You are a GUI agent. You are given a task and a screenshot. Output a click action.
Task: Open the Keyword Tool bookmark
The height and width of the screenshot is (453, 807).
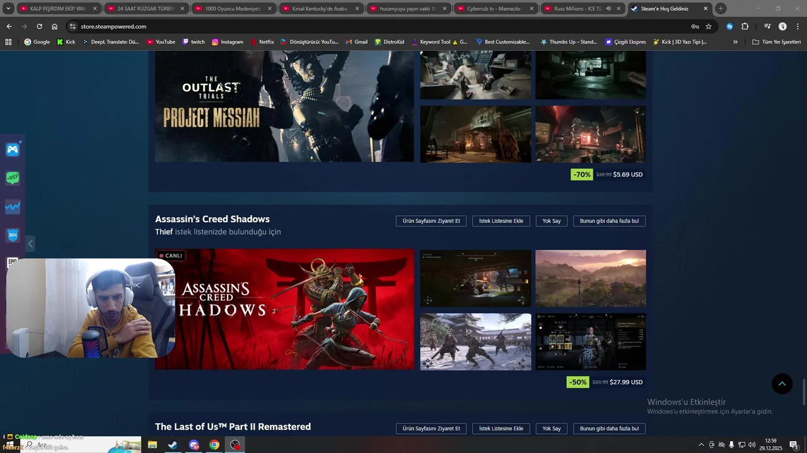[x=439, y=42]
